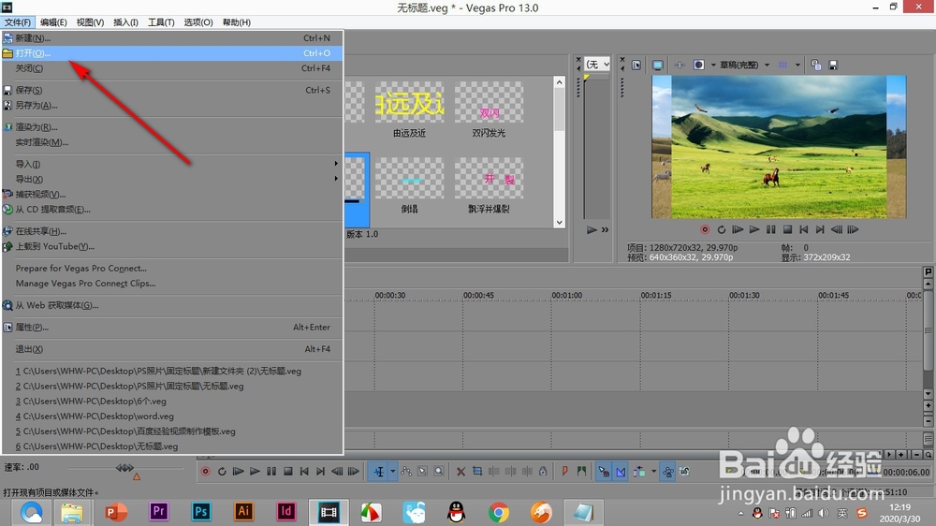Select the Envelope Edit tool
This screenshot has height=526, width=936.
[406, 472]
